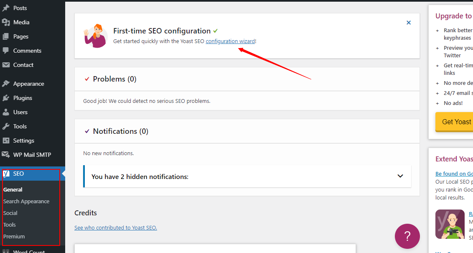The width and height of the screenshot is (473, 253).
Task: Click the Get Yoast premium button
Action: coord(454,122)
